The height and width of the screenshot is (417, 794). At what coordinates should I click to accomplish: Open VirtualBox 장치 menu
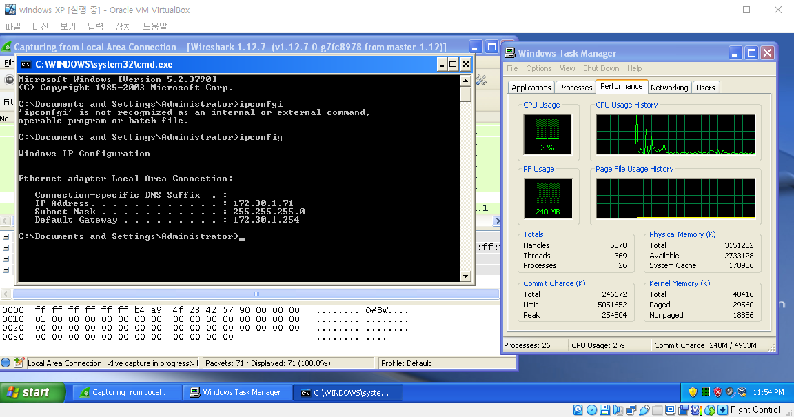pyautogui.click(x=123, y=26)
